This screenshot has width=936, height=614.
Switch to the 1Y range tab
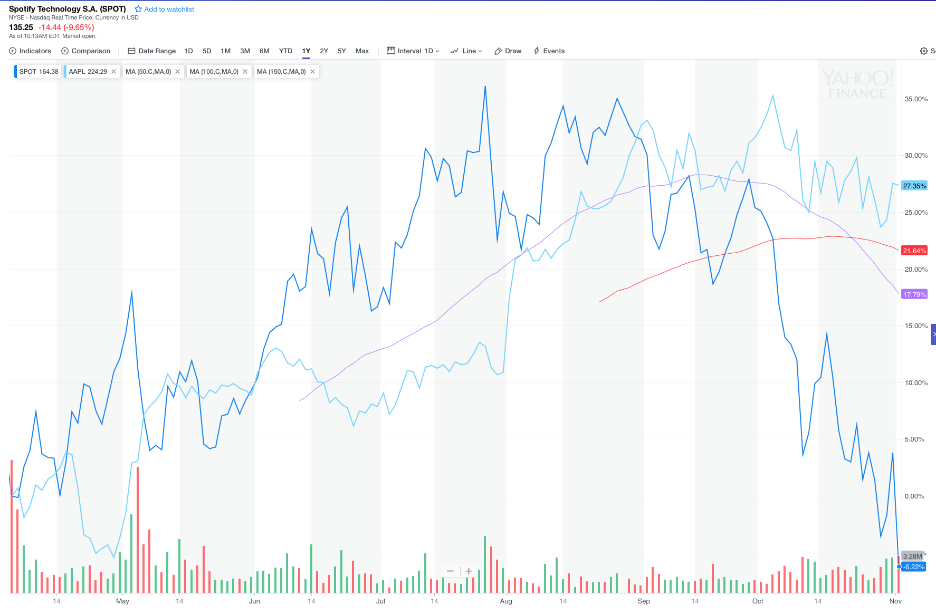(306, 51)
